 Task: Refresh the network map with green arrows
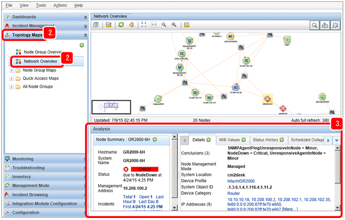[121, 25]
